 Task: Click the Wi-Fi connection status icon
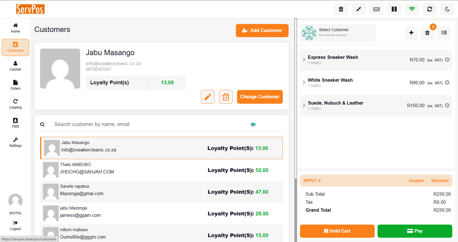coord(412,9)
